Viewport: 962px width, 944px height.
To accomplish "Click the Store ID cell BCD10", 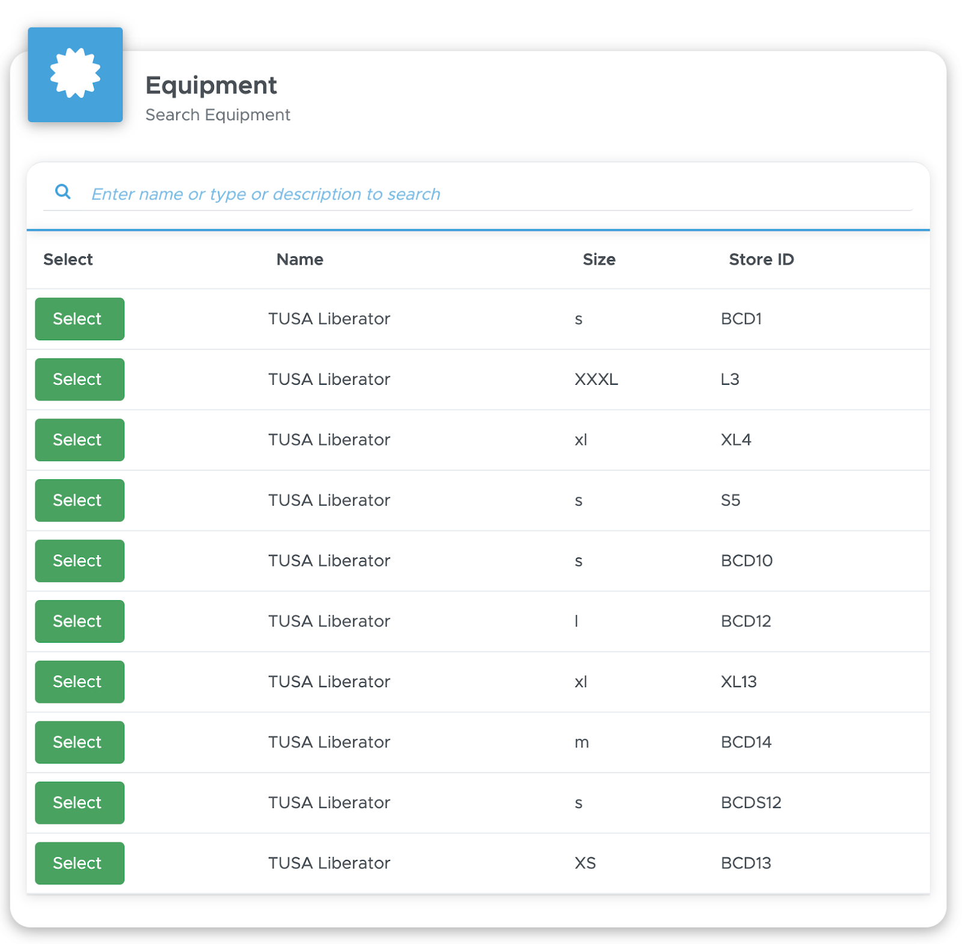I will [747, 560].
